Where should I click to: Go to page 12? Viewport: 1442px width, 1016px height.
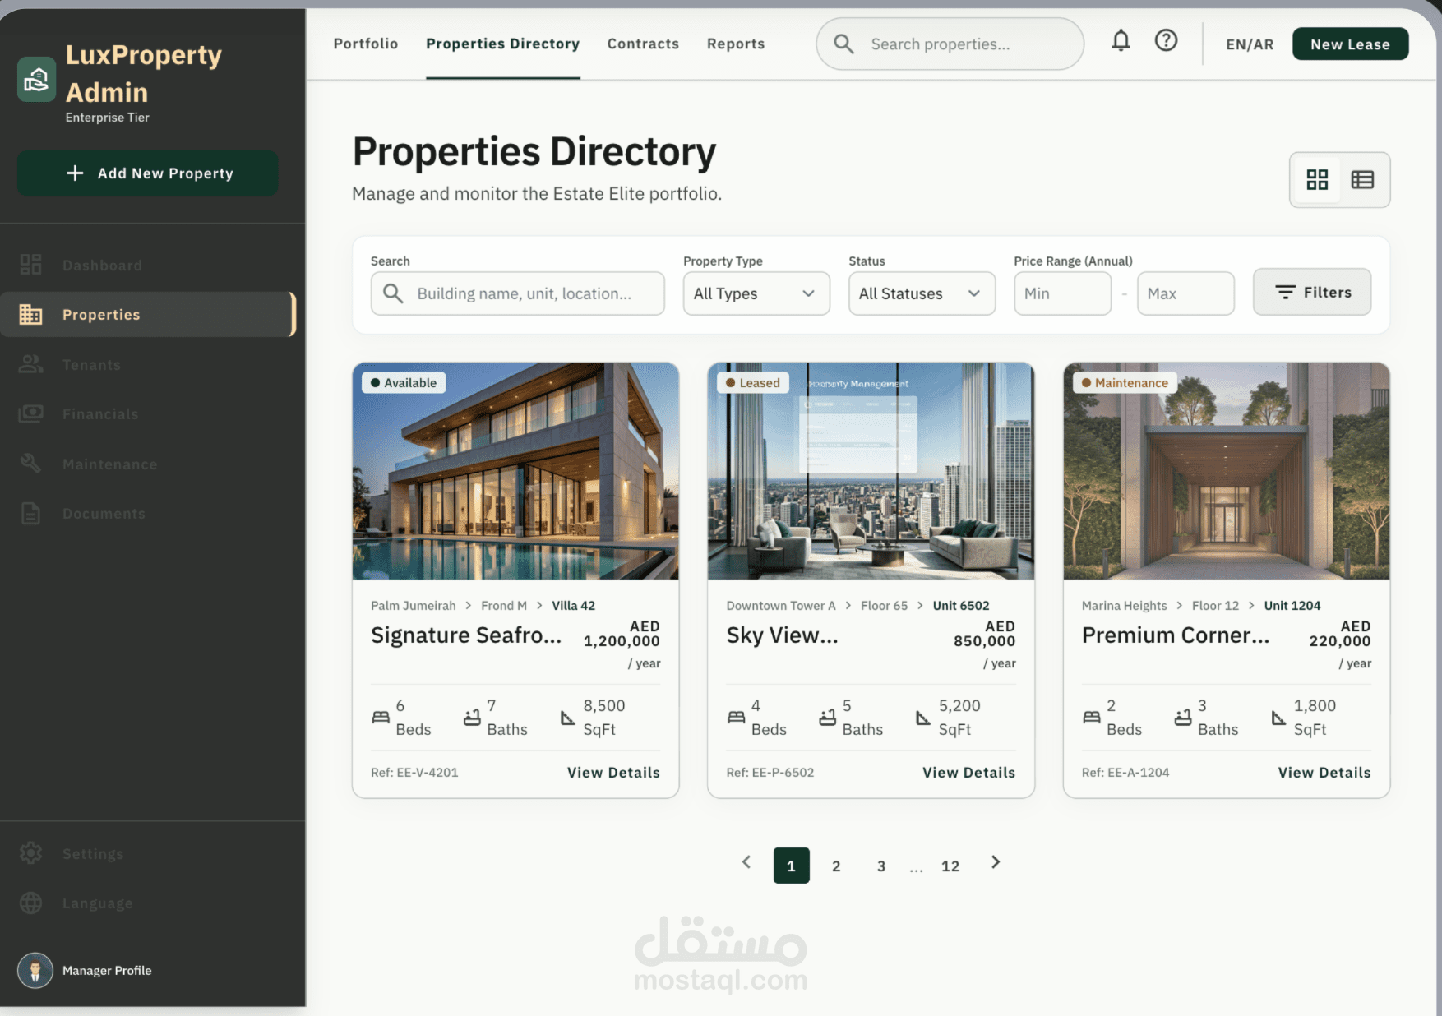[x=950, y=866]
